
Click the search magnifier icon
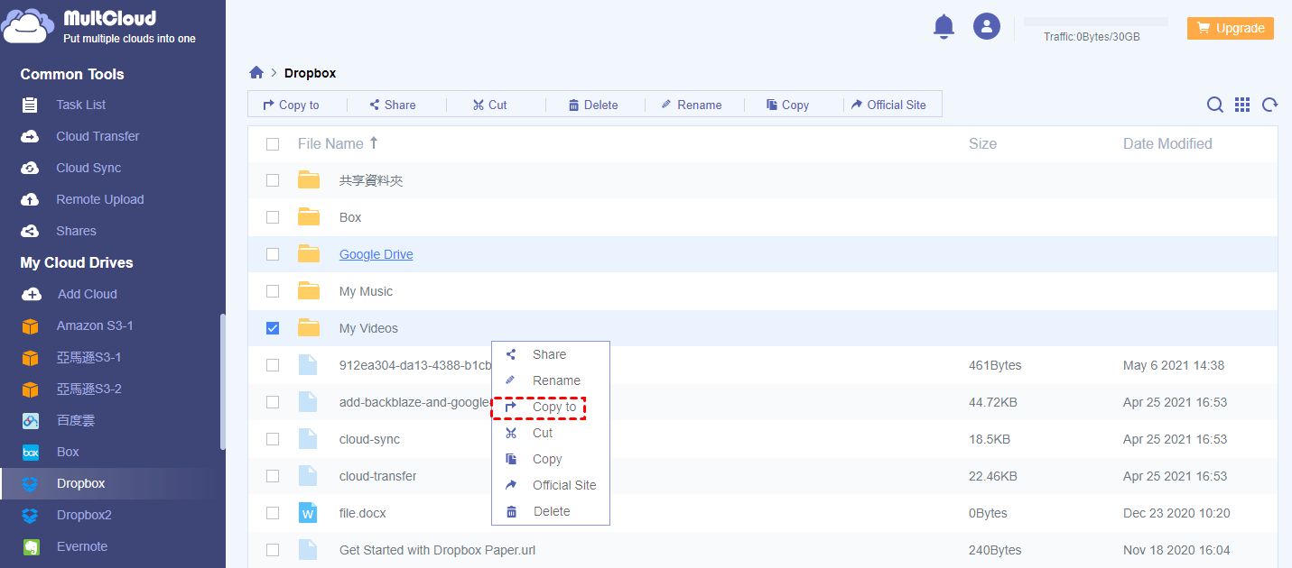(x=1215, y=105)
